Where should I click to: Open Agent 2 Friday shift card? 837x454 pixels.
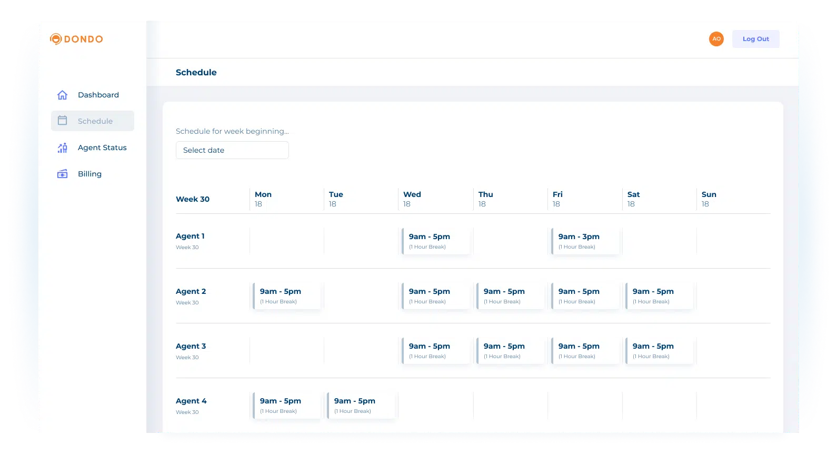click(x=585, y=296)
